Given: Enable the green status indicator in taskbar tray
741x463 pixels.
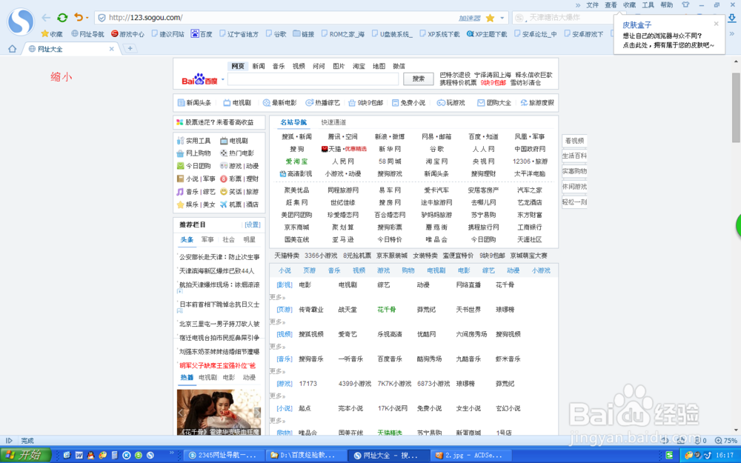Looking at the screenshot, I should [668, 453].
